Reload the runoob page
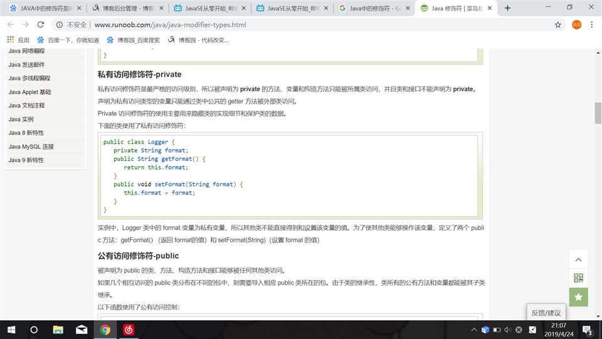Screen dimensions: 602x339 point(40,24)
